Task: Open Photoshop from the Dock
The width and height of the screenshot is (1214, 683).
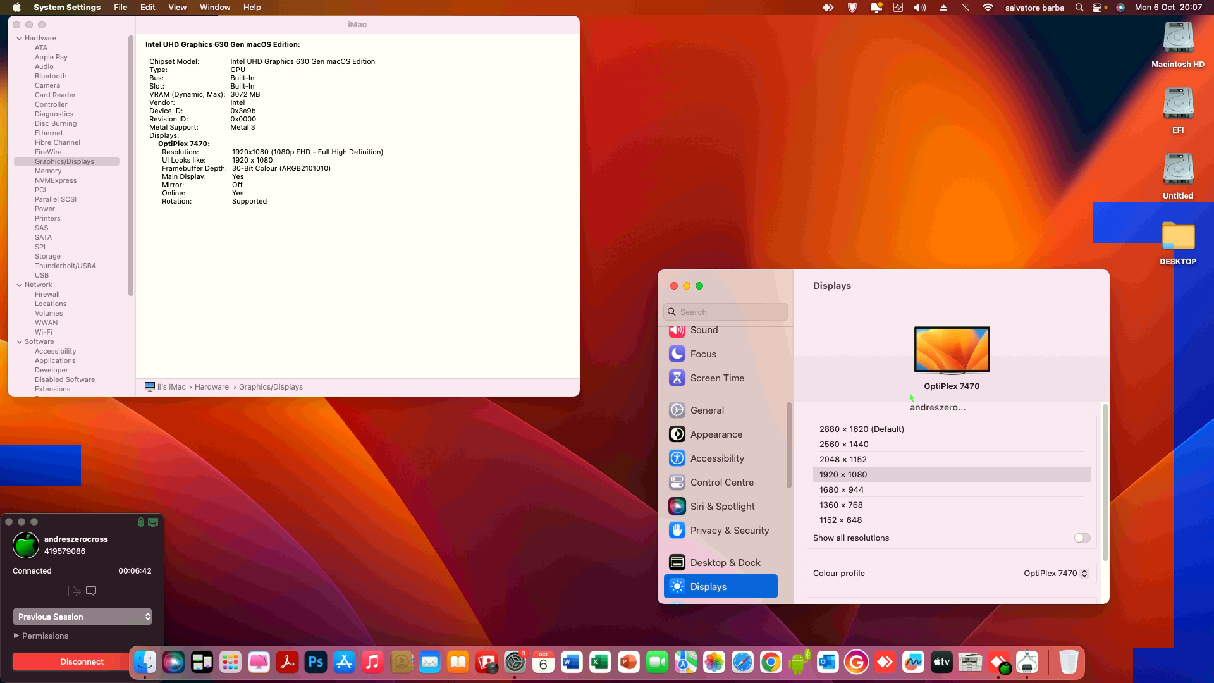Action: [316, 662]
